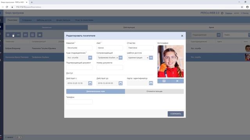Open the Дизайн пропуска tab
250x140 pixels.
[x=63, y=20]
